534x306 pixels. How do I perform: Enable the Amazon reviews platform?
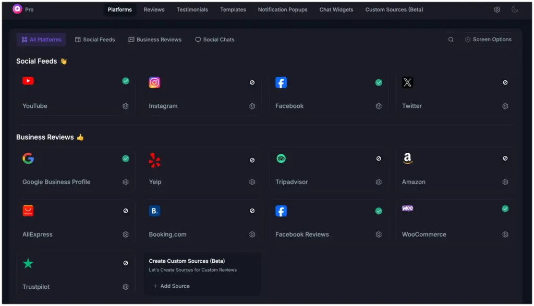tap(505, 158)
